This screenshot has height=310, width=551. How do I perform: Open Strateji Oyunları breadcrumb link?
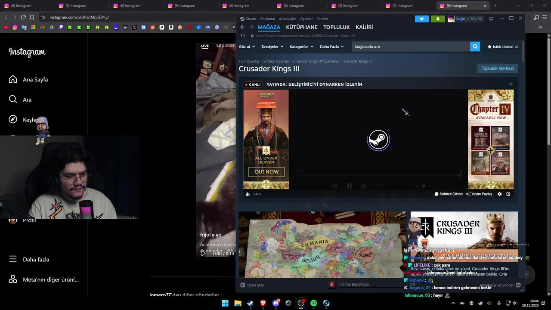tap(276, 62)
